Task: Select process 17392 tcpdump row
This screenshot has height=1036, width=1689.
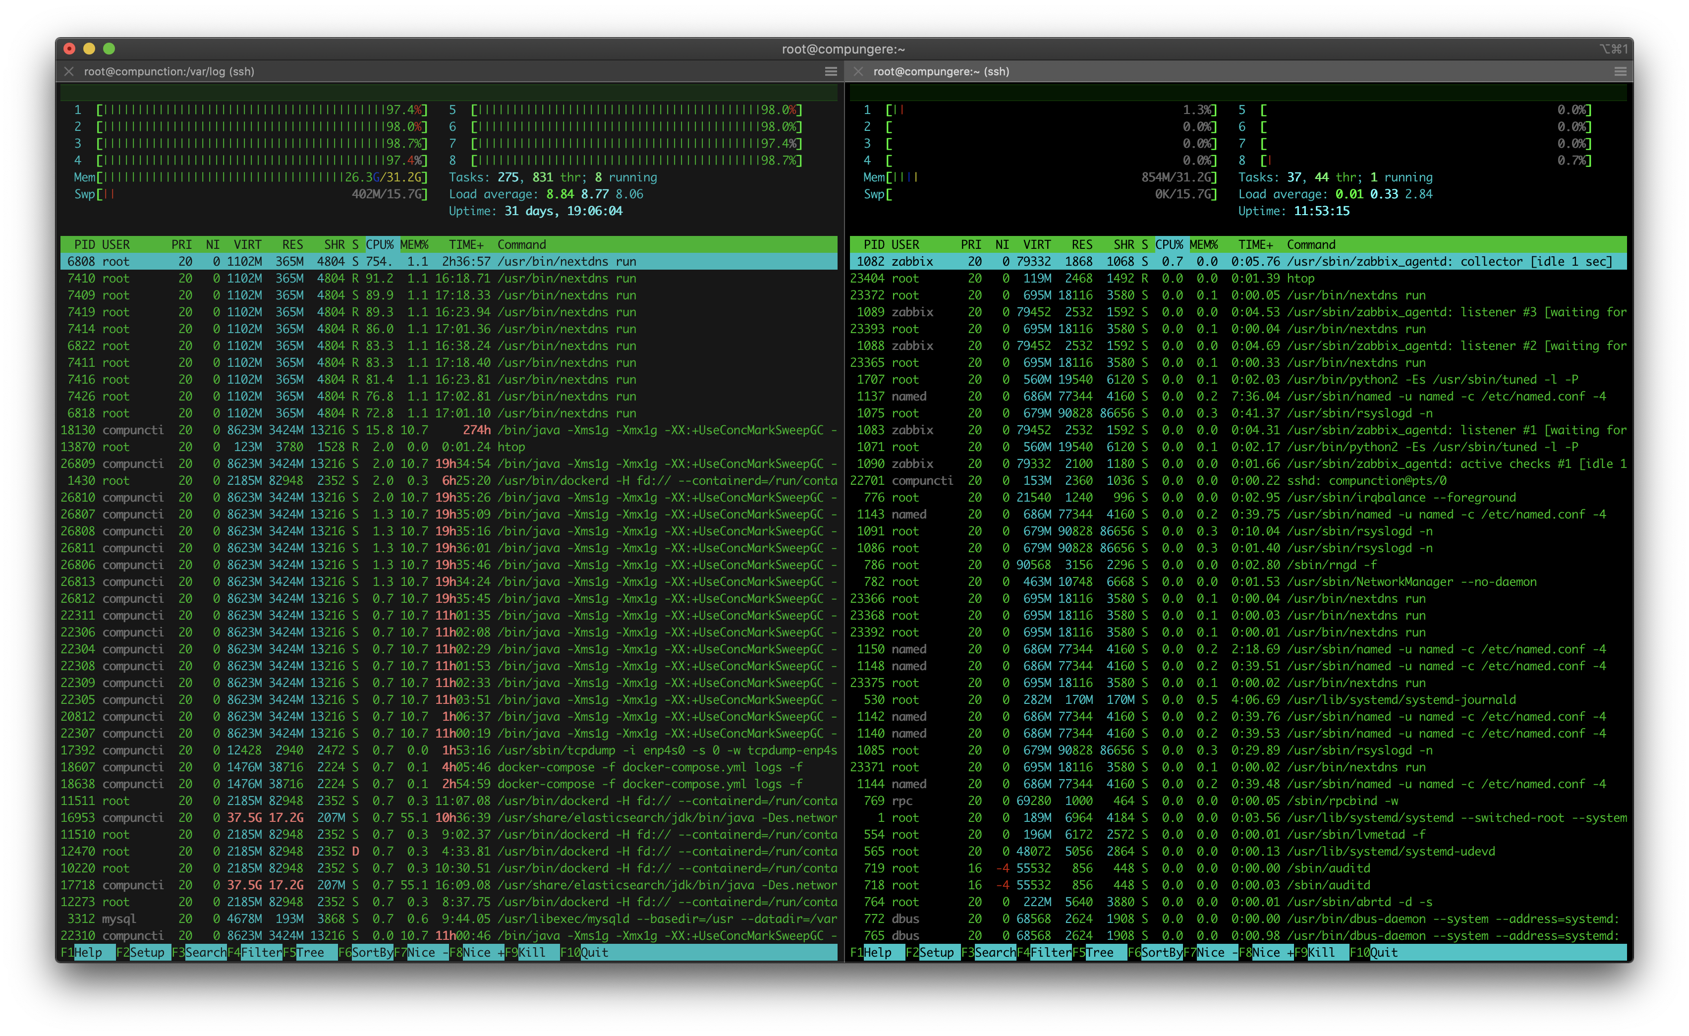Action: pyautogui.click(x=449, y=750)
